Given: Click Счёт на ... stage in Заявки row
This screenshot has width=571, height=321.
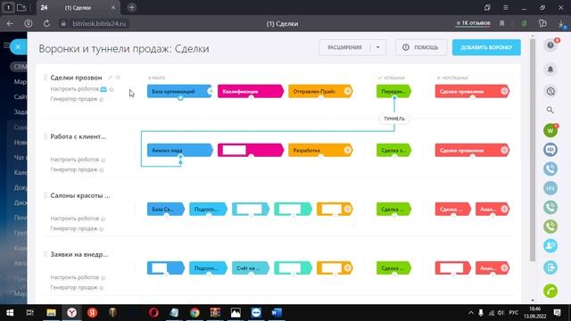Looking at the screenshot, I should (251, 268).
